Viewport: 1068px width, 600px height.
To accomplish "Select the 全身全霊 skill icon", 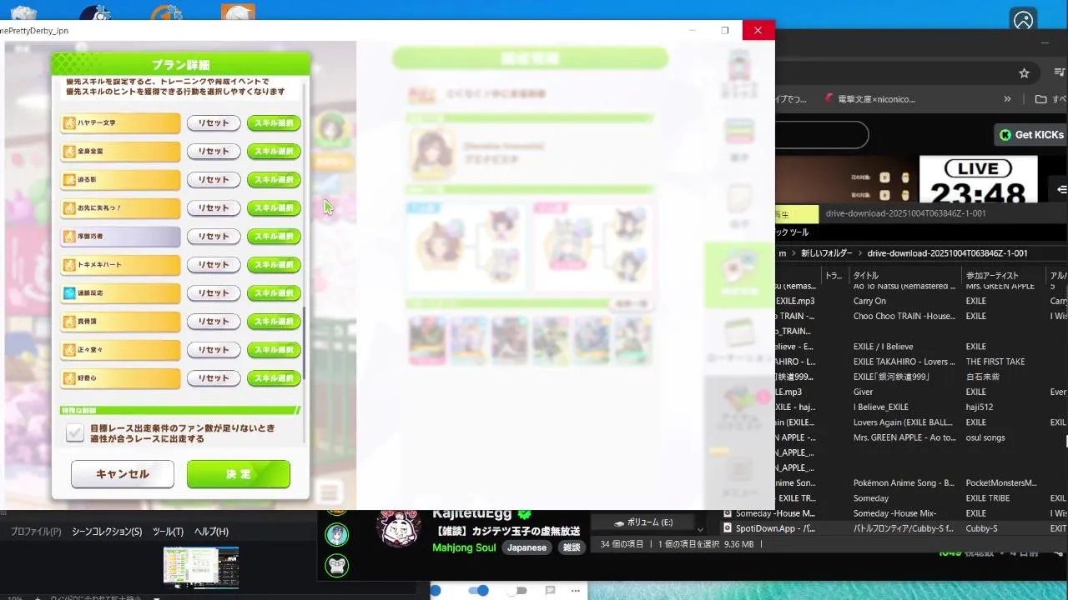I will 69,152.
